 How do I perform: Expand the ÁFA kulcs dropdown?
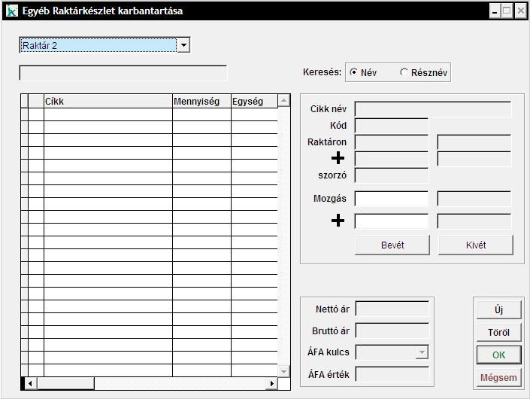click(x=422, y=352)
